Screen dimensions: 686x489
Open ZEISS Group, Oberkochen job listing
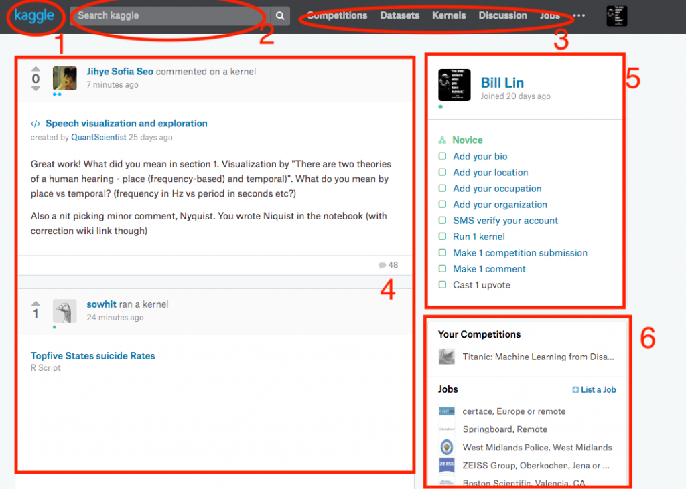tap(536, 466)
